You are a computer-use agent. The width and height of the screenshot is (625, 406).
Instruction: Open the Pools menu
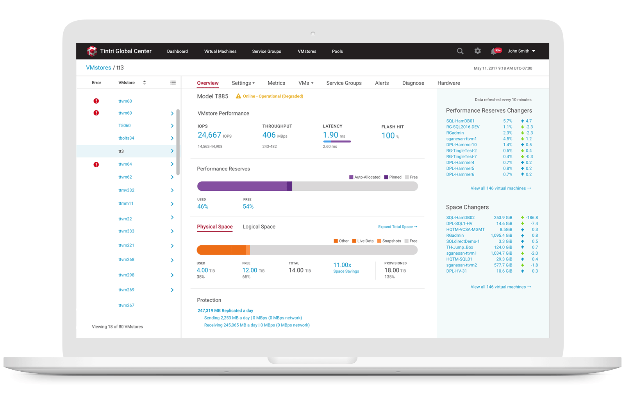tap(337, 51)
